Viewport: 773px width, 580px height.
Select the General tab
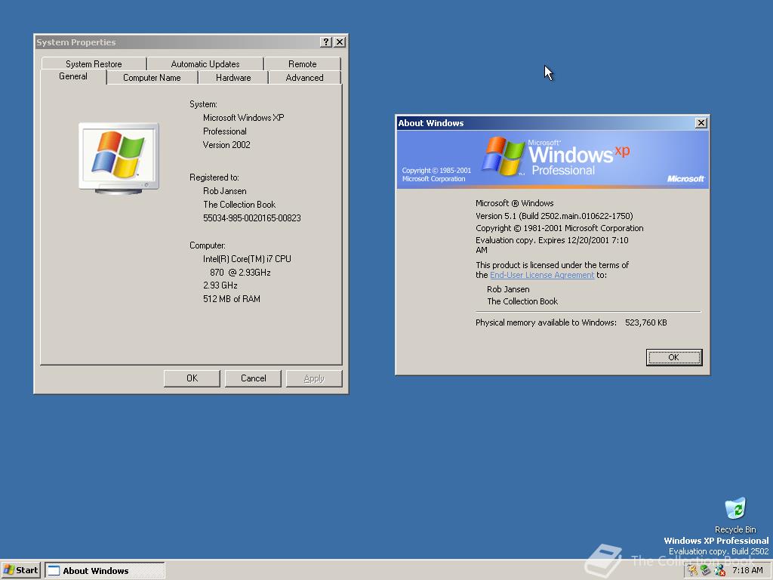pyautogui.click(x=73, y=76)
